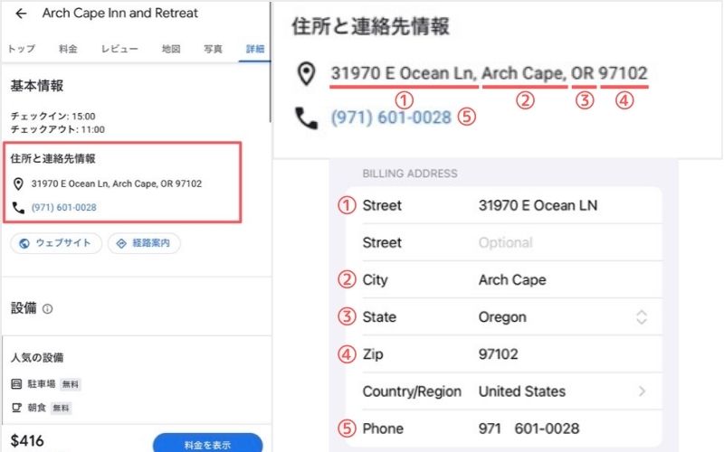Select the 写真 tab

(x=213, y=49)
